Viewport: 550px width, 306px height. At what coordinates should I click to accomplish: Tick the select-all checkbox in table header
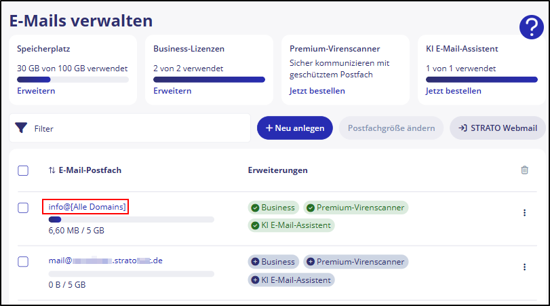point(23,170)
